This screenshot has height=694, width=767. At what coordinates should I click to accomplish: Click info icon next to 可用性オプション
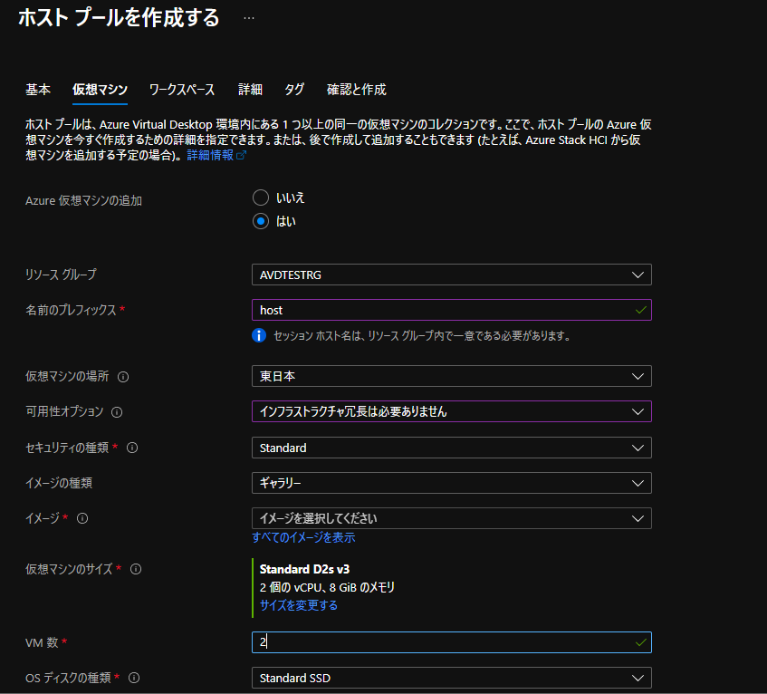click(117, 412)
